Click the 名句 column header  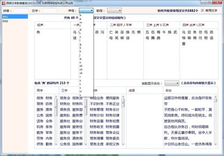[190, 90]
